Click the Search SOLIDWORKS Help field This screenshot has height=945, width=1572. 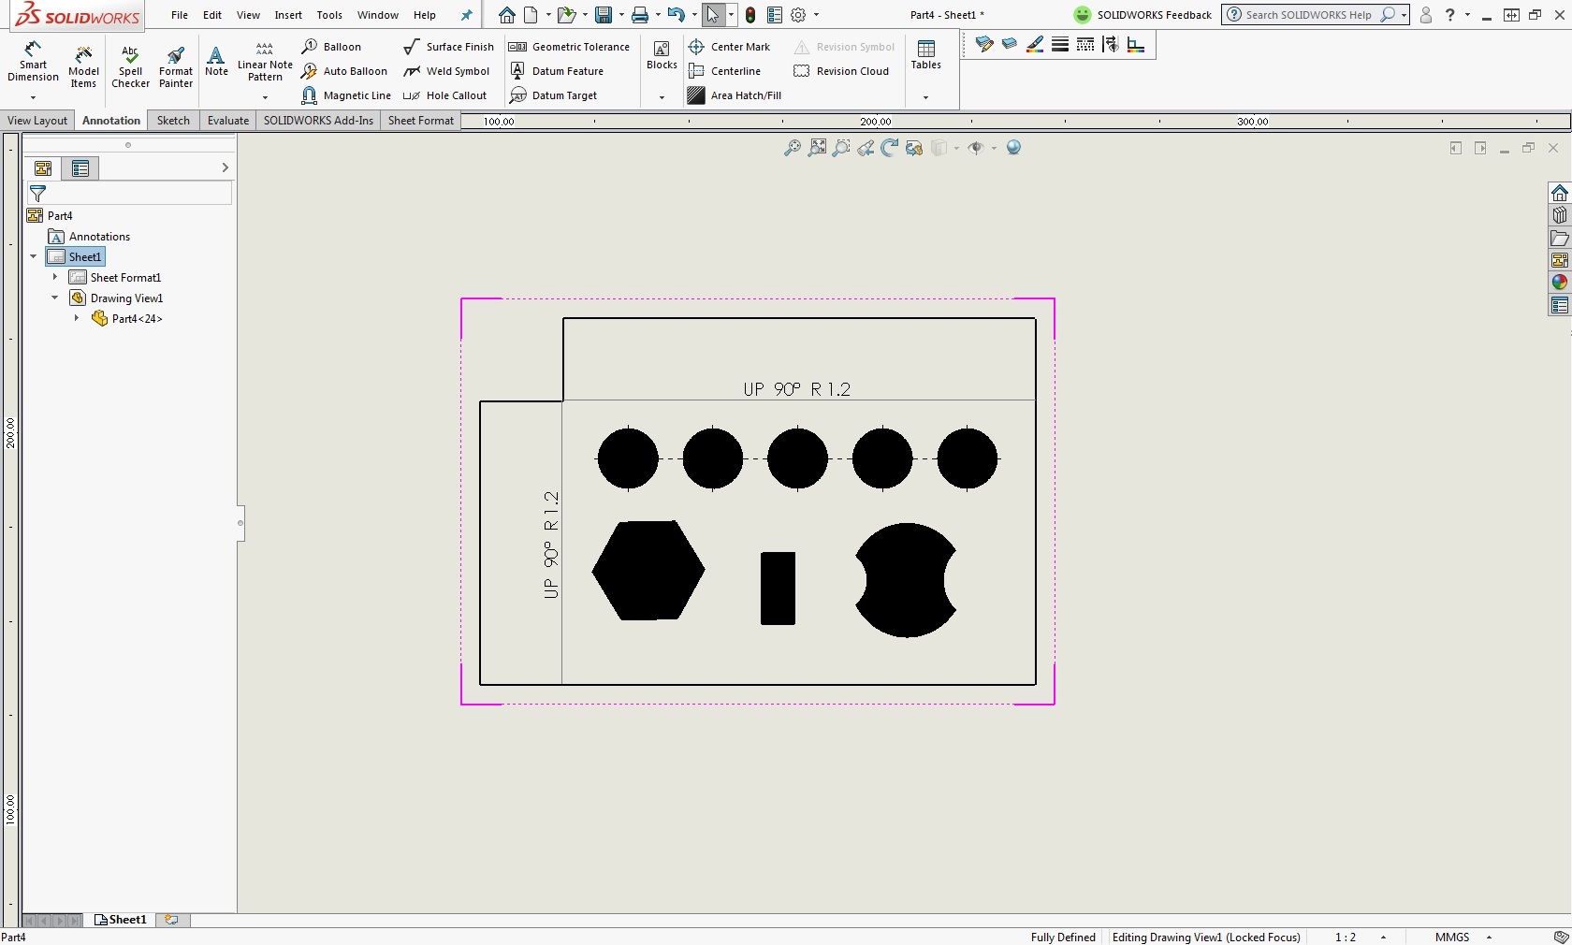pyautogui.click(x=1308, y=15)
